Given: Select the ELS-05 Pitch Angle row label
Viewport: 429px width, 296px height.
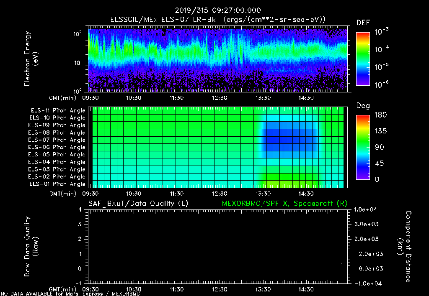Looking at the screenshot, I should click(57, 155).
